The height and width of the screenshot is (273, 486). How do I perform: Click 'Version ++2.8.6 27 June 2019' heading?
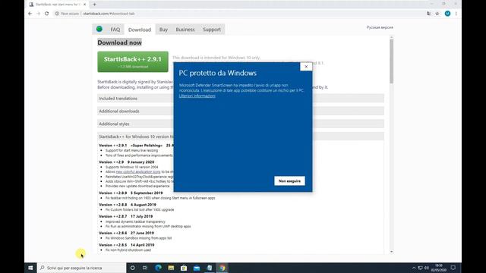coord(127,233)
